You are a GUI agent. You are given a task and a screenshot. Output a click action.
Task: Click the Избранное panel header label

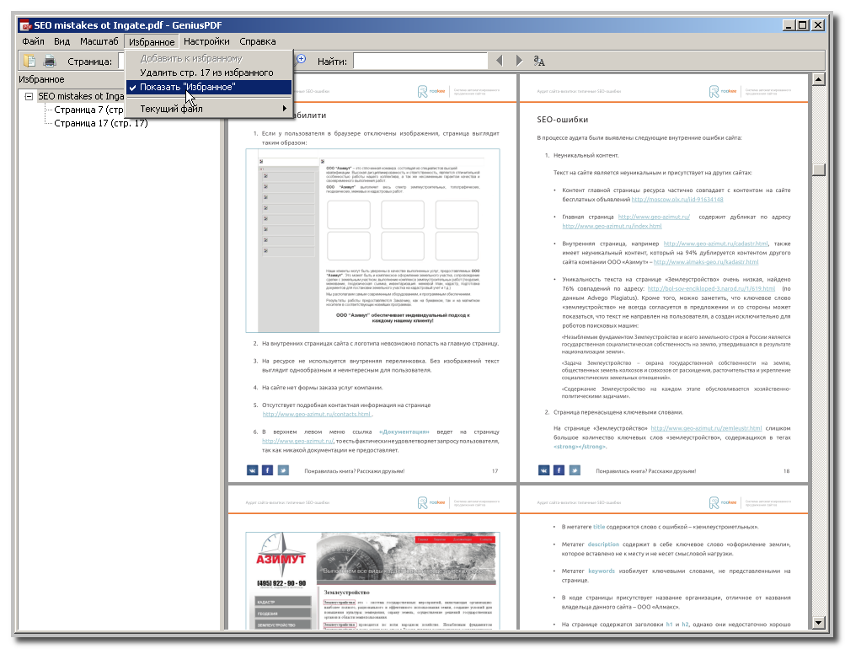(41, 79)
